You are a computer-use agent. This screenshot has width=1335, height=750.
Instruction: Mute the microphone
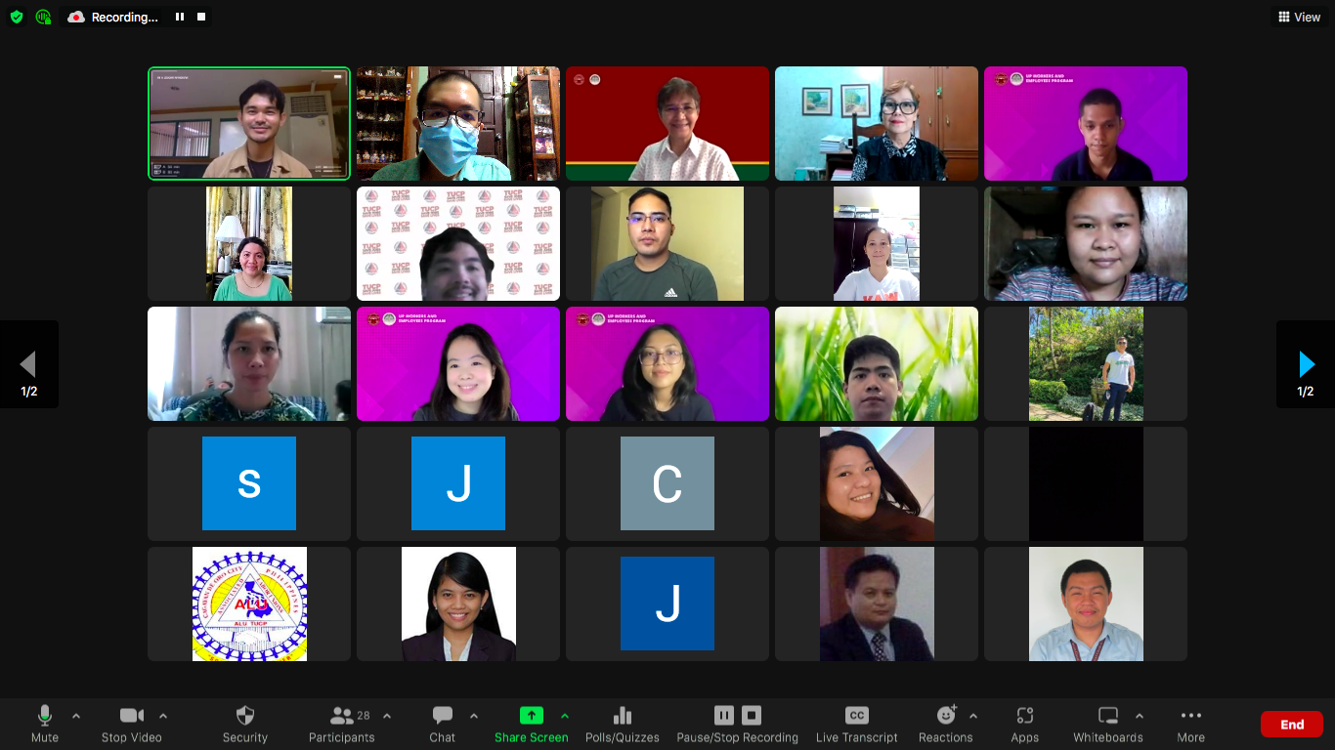click(44, 723)
